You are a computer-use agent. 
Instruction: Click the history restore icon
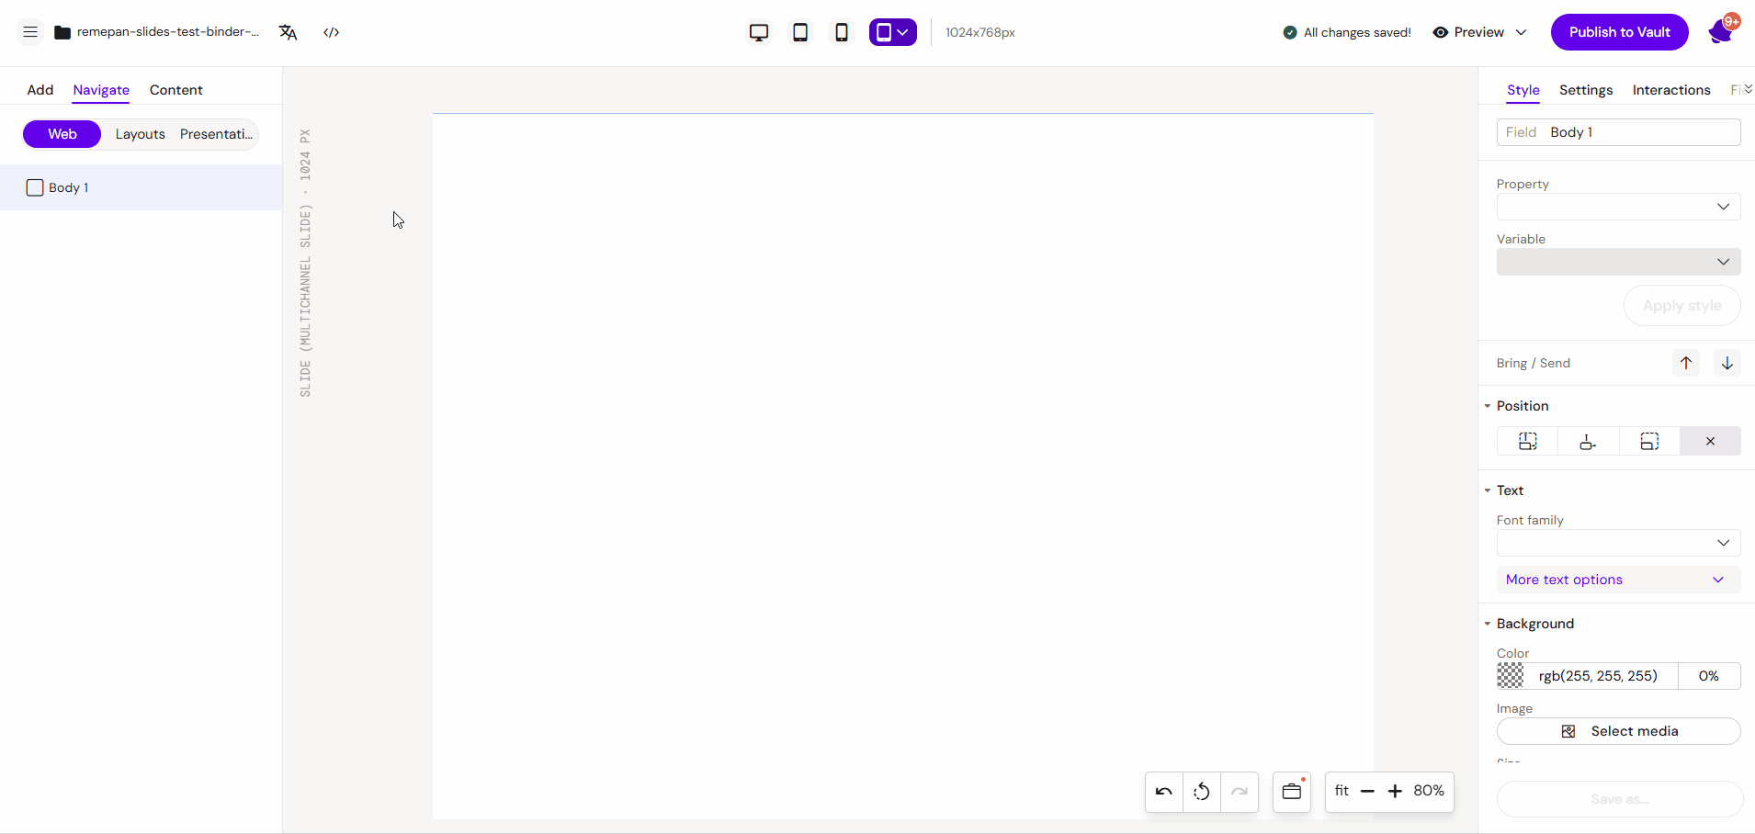[x=1202, y=792]
